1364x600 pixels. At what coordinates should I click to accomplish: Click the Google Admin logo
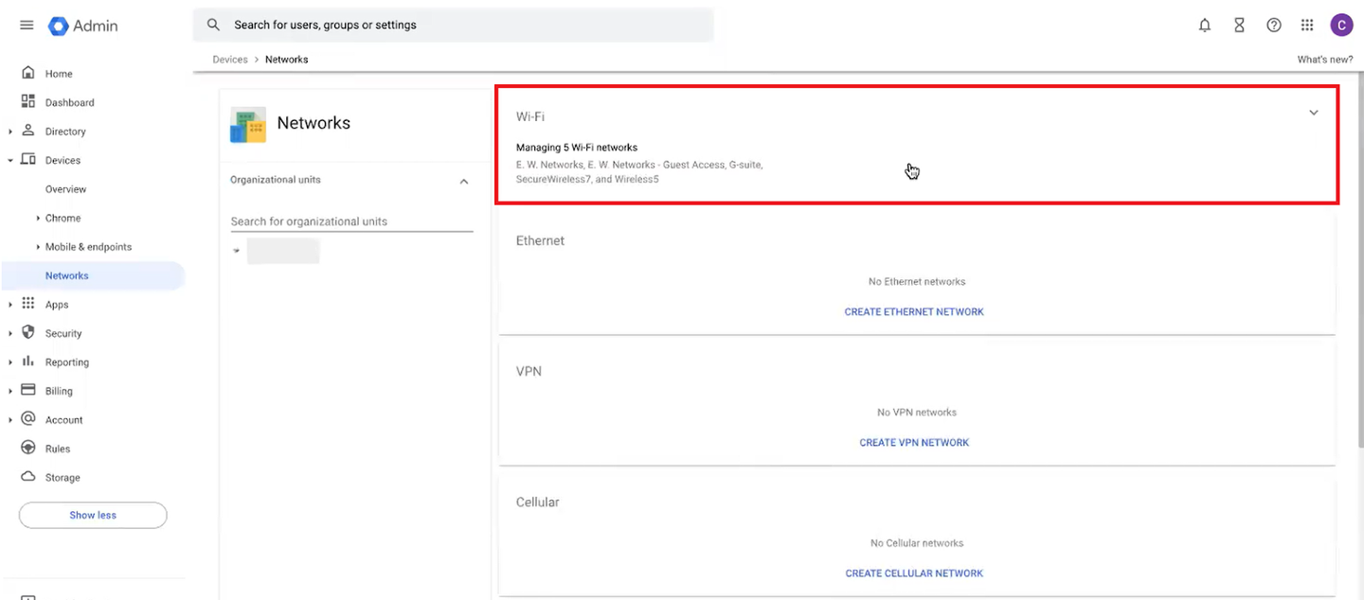[x=83, y=26]
